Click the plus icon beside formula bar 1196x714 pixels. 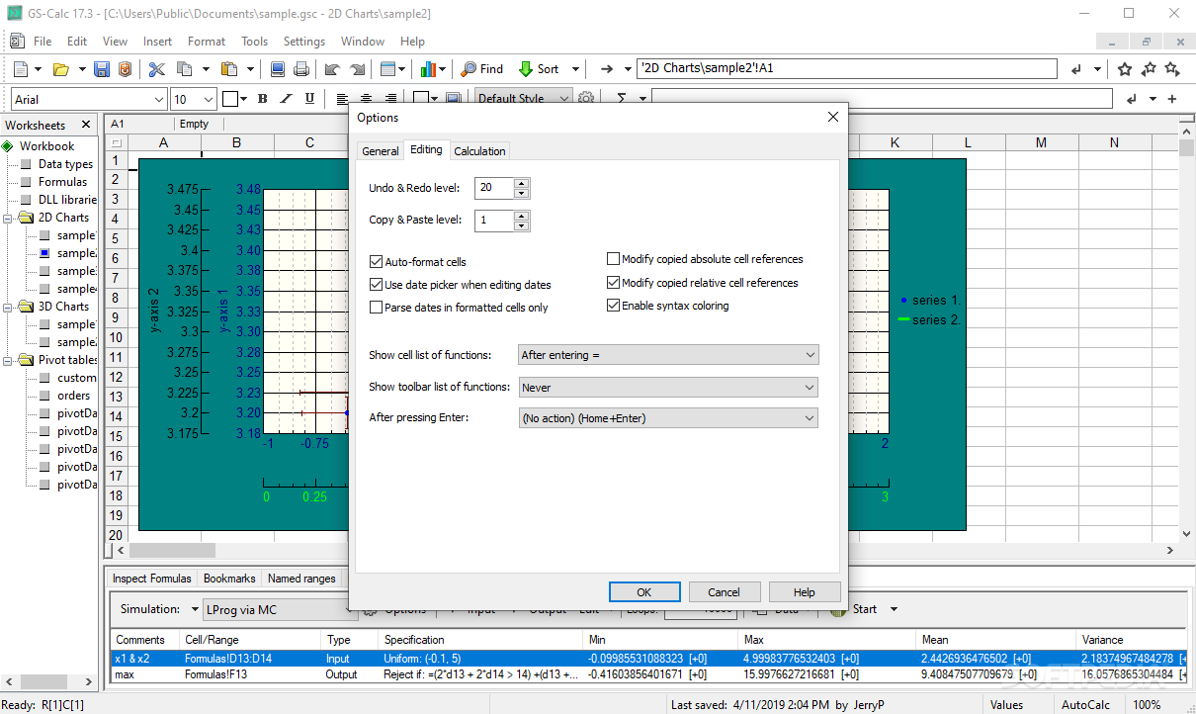1172,99
